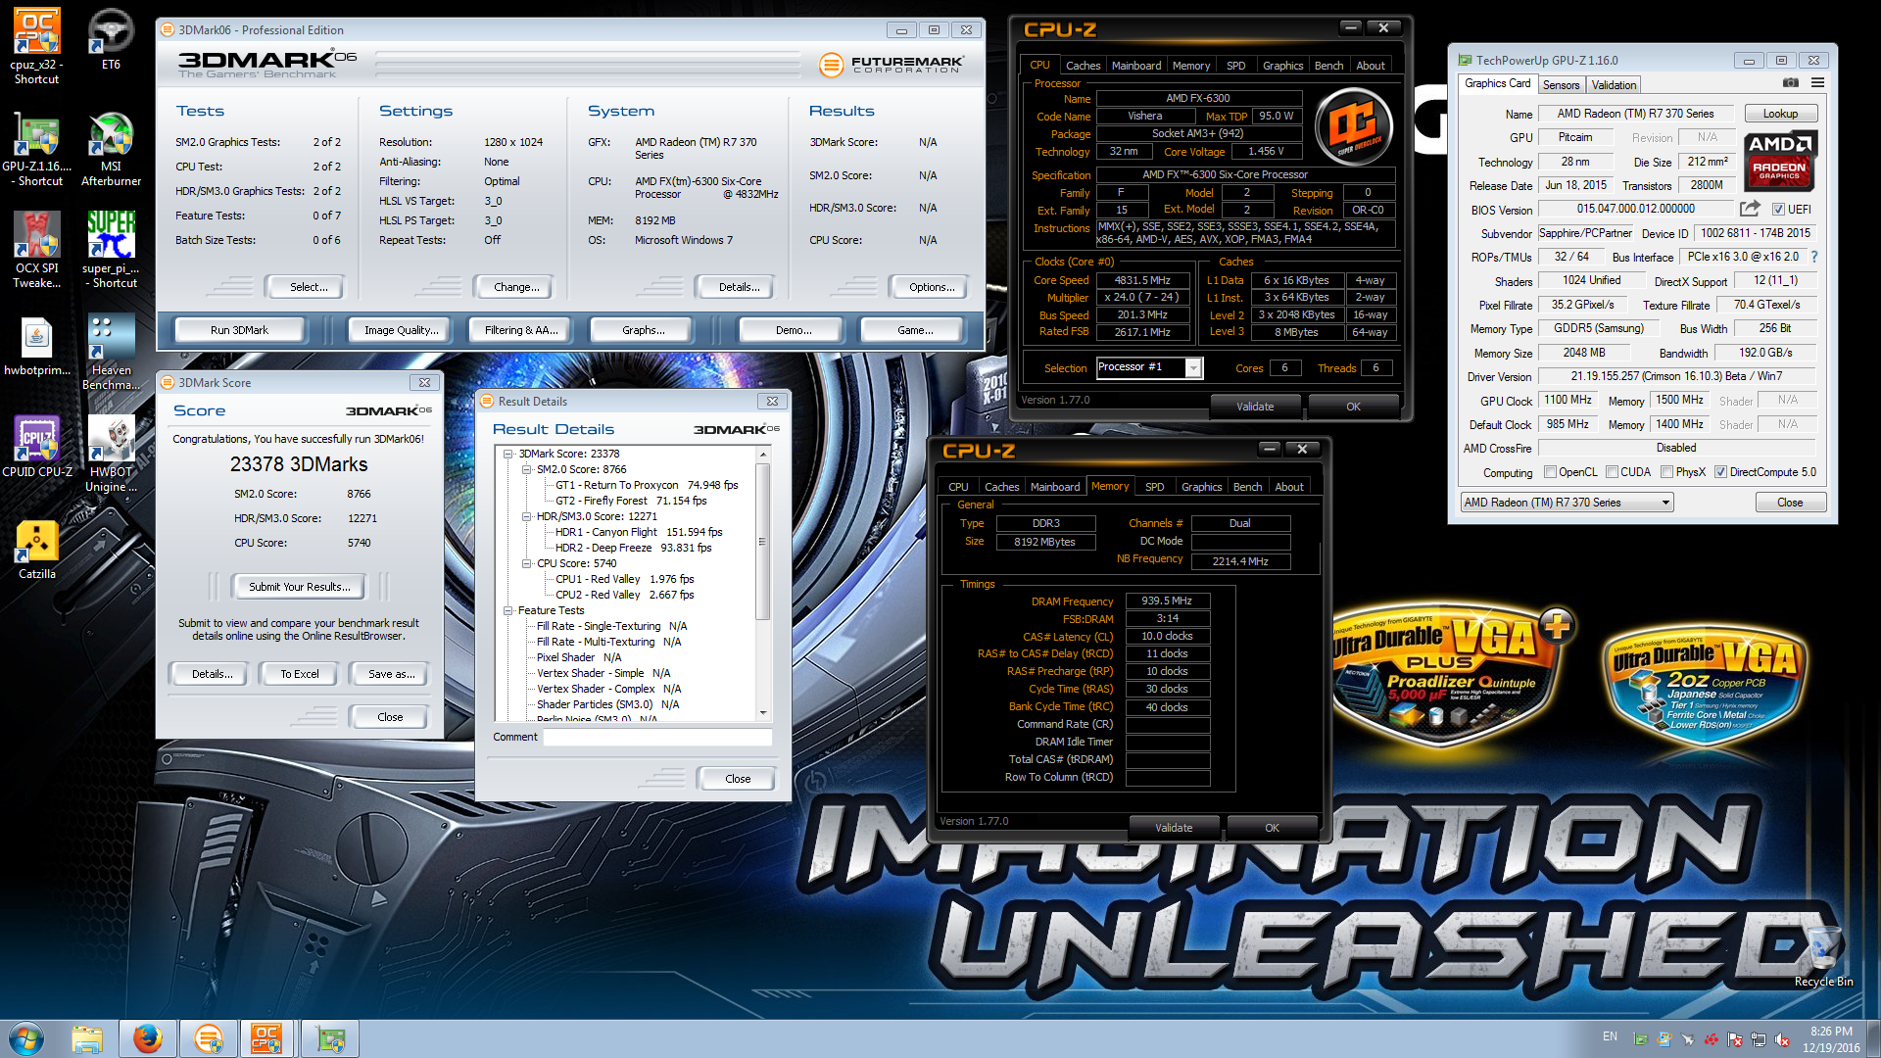Open hwbotprim desktop file icon
The height and width of the screenshot is (1058, 1881).
[36, 346]
